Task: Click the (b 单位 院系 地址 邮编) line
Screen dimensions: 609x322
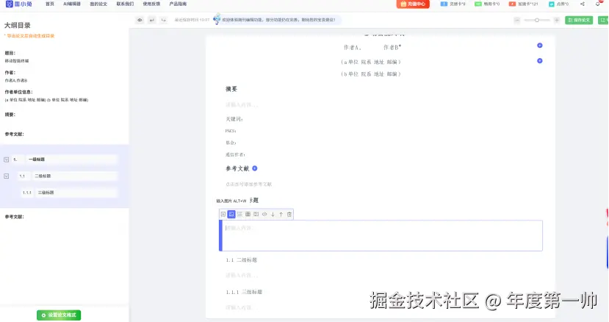Action: coord(370,74)
